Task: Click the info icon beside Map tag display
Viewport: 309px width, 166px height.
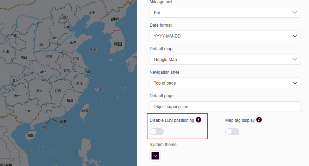Action: point(259,120)
